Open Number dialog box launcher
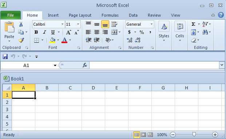This screenshot has width=226, height=139. pyautogui.click(x=152, y=48)
